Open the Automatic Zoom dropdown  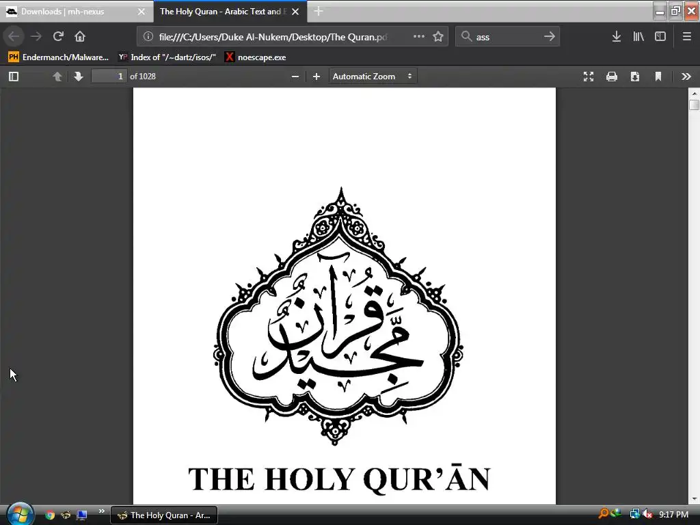pyautogui.click(x=373, y=77)
